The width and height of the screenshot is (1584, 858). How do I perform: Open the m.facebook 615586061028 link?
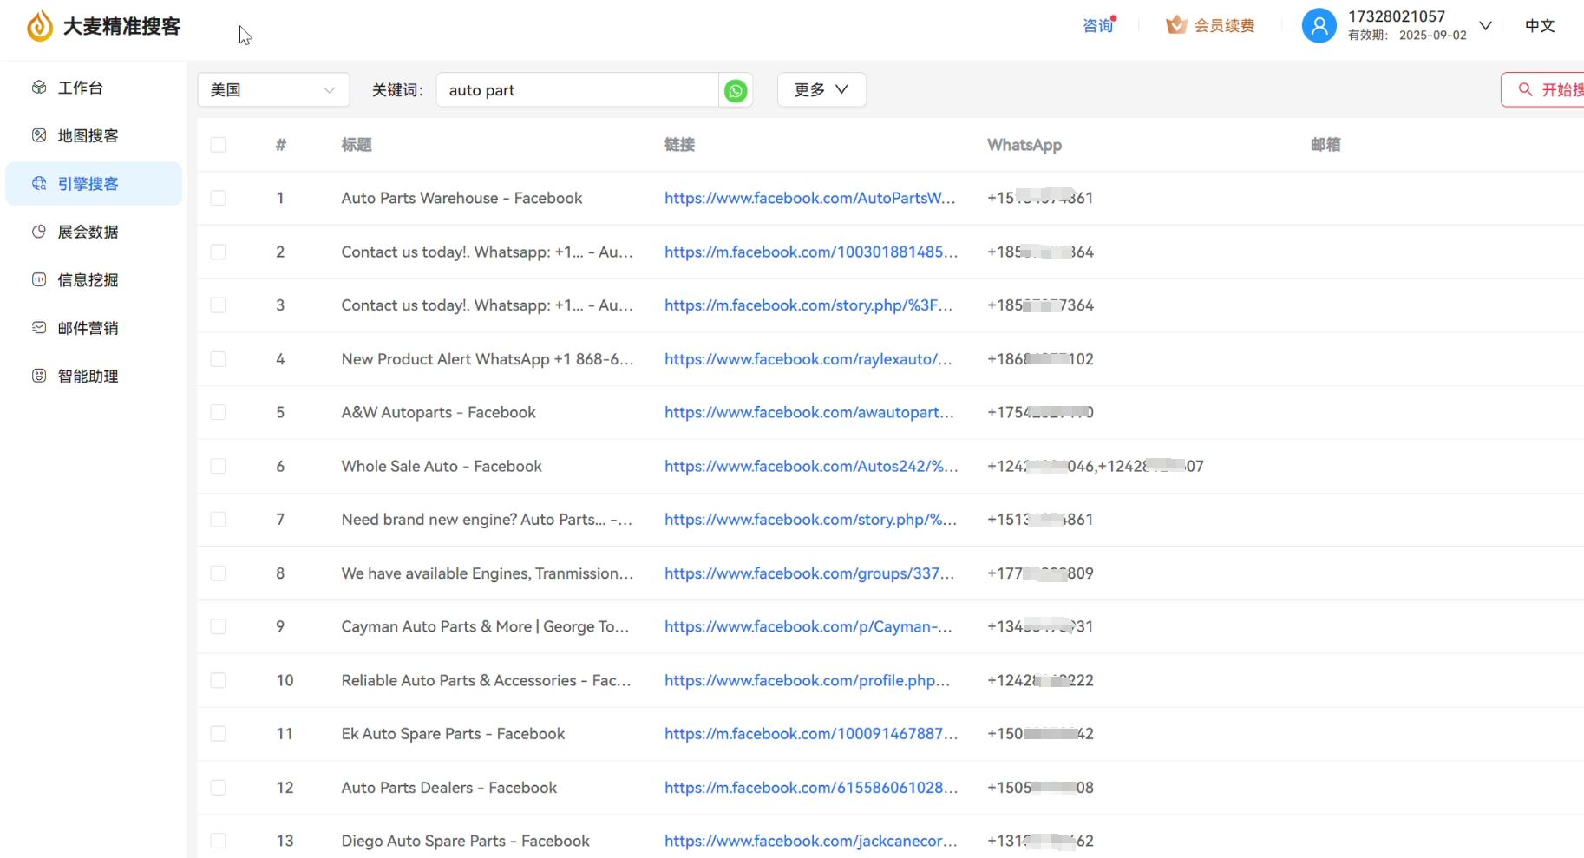[811, 788]
